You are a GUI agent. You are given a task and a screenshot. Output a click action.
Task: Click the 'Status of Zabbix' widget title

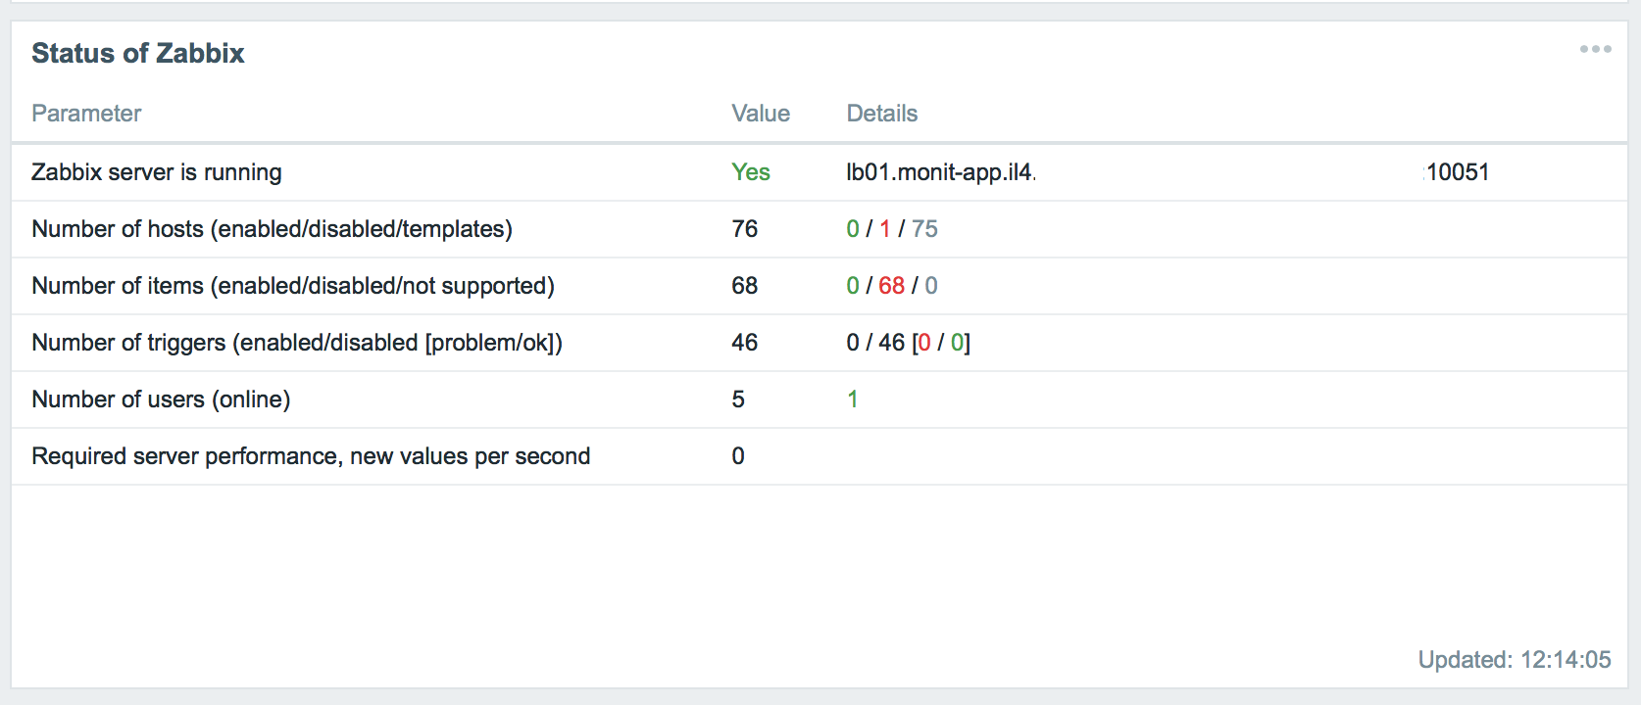pyautogui.click(x=138, y=53)
